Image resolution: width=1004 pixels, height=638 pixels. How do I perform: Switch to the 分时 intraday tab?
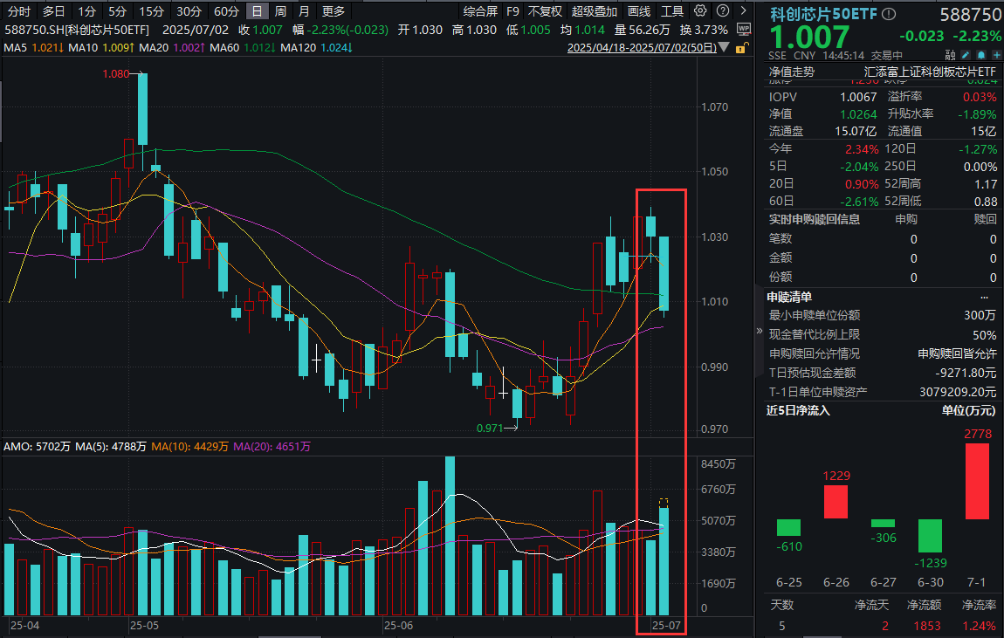point(17,11)
